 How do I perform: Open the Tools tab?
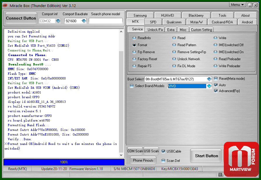pos(222,15)
